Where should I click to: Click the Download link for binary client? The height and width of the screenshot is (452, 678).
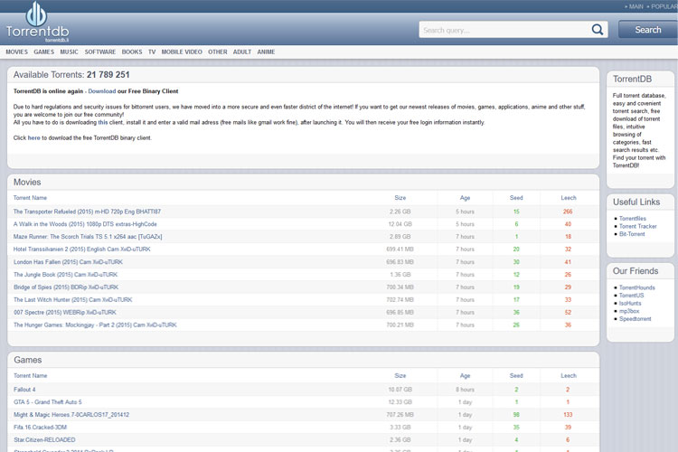(102, 91)
